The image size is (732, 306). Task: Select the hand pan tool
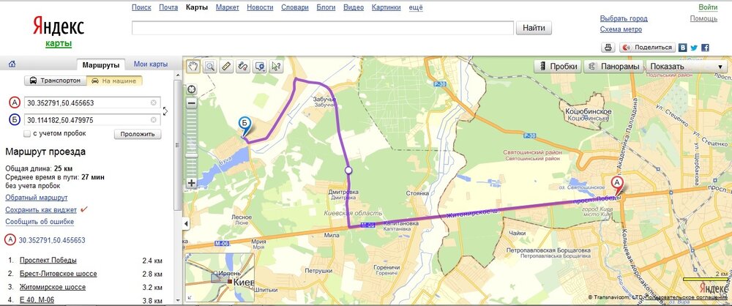193,67
